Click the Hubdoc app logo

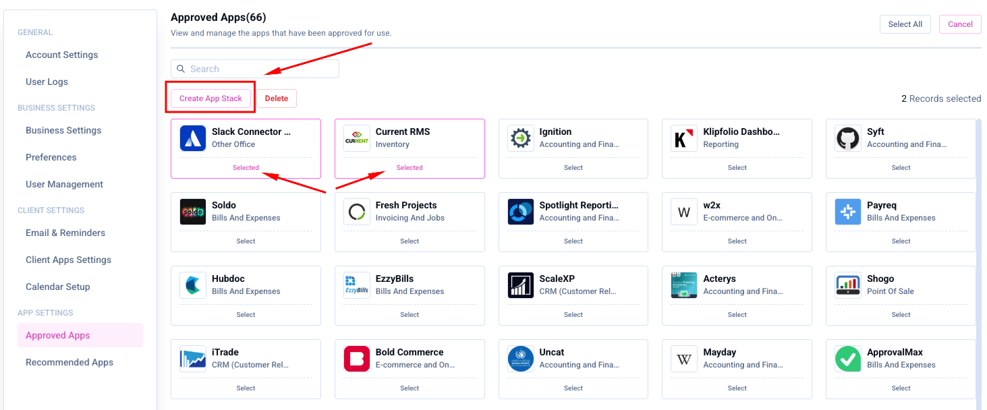[x=193, y=285]
